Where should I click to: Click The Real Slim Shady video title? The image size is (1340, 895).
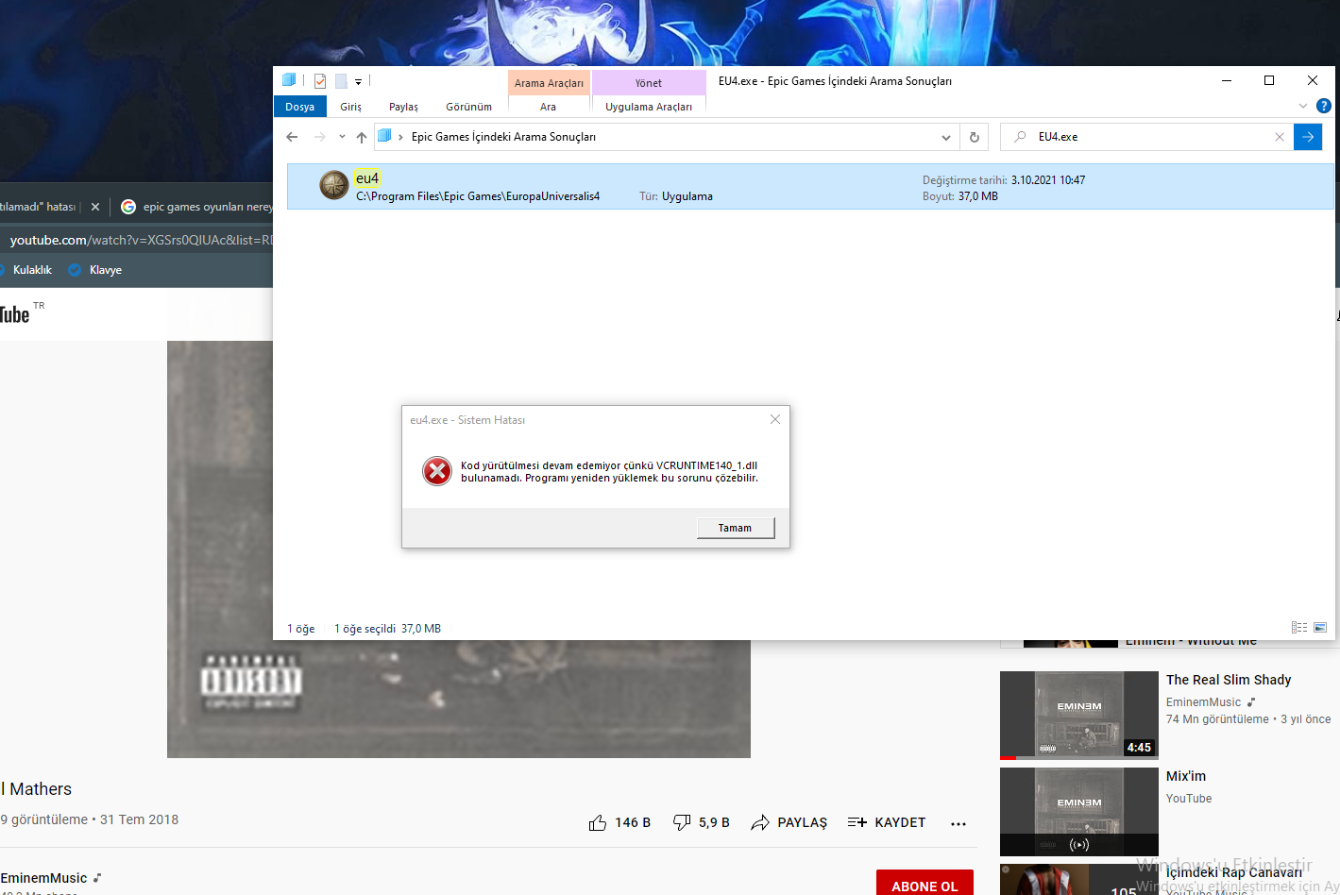pos(1229,680)
